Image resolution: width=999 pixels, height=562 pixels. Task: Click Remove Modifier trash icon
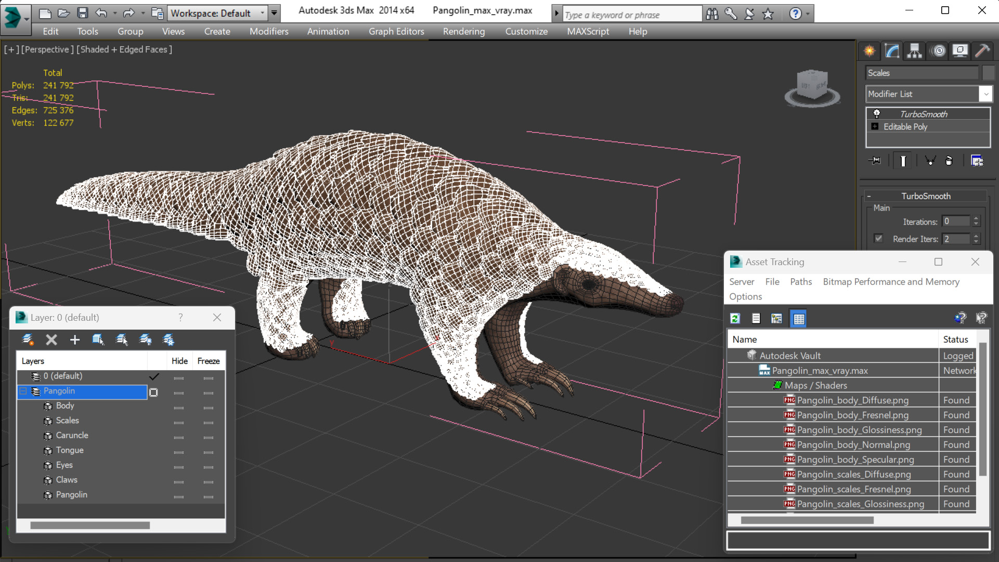pyautogui.click(x=949, y=161)
